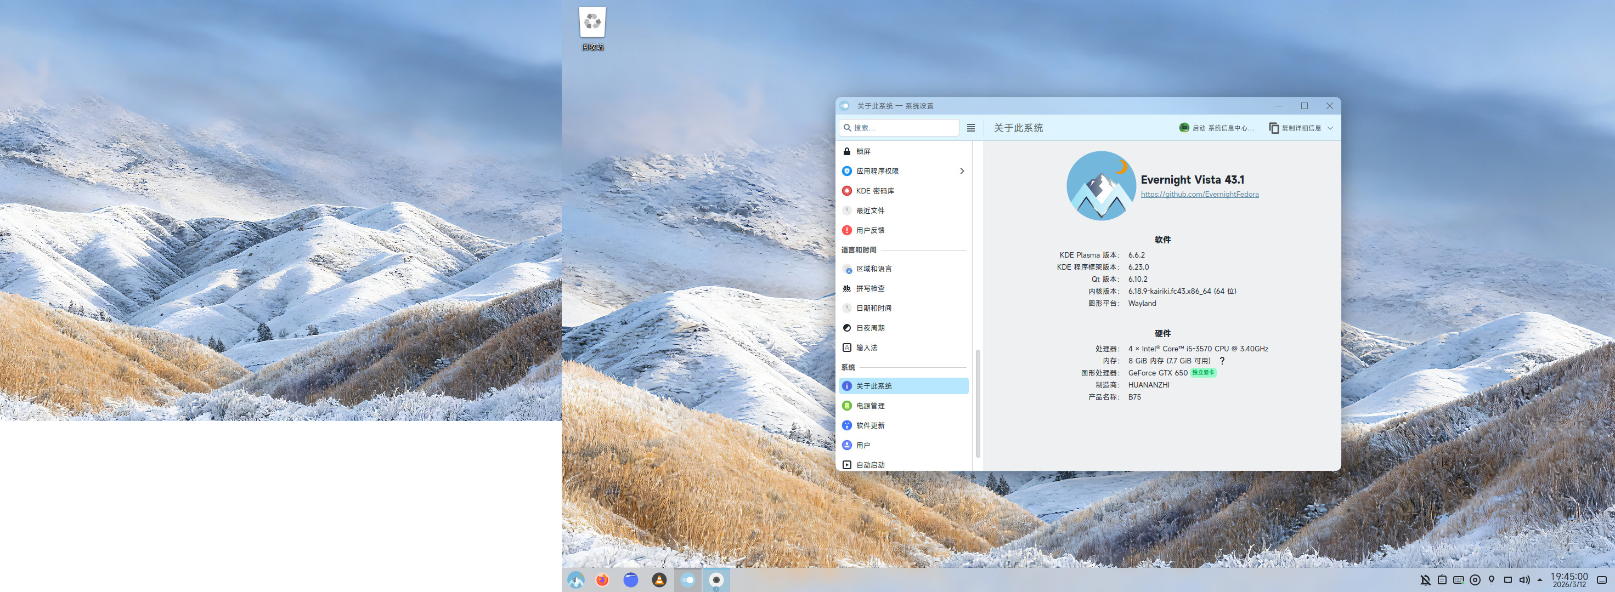Viewport: 1615px width, 592px height.
Task: Open the EvernightFedora GitHub link
Action: point(1199,194)
